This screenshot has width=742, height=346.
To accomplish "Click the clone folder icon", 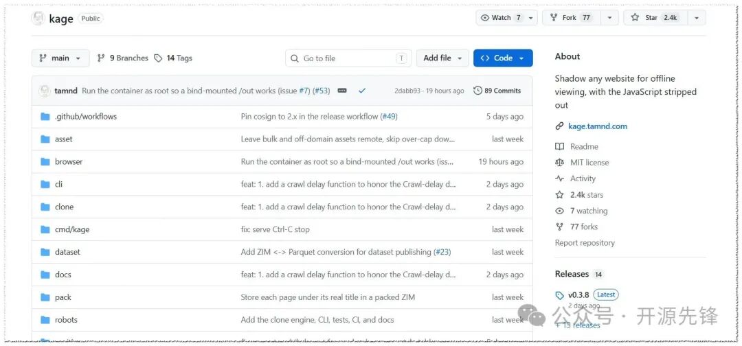I will pyautogui.click(x=45, y=207).
